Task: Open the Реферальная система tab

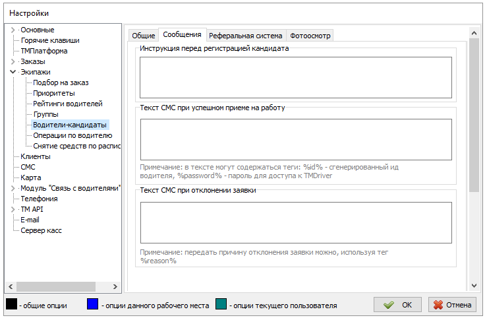Action: (x=245, y=36)
